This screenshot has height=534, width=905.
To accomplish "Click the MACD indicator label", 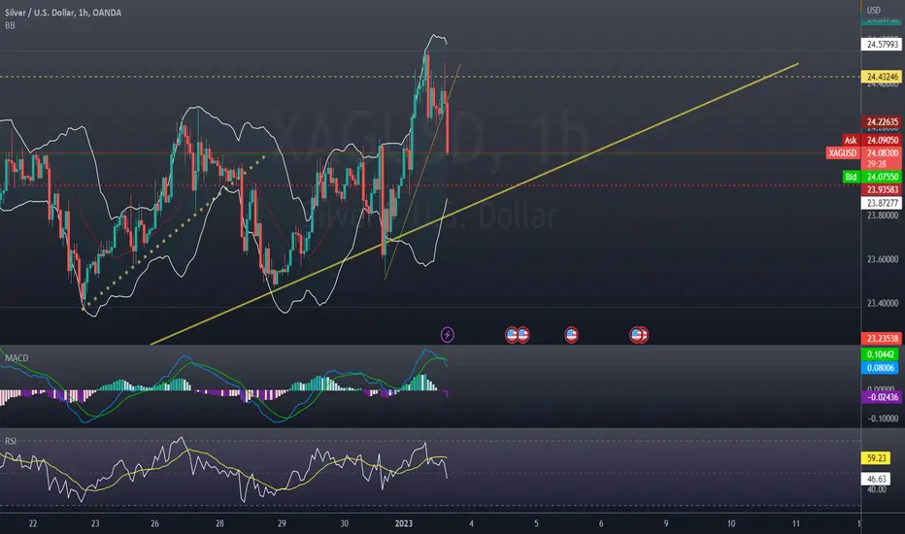I will pyautogui.click(x=17, y=358).
